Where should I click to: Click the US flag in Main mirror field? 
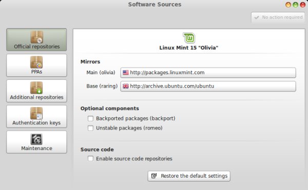pos(126,73)
